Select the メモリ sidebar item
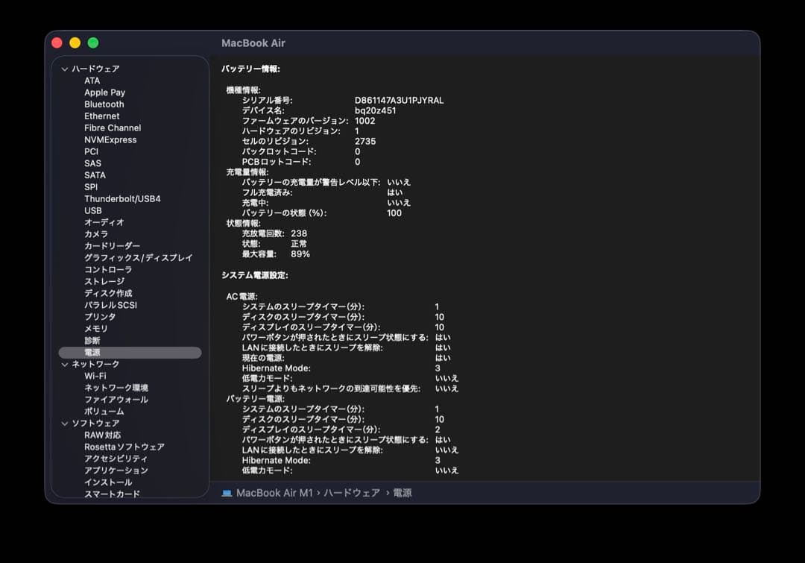805x563 pixels. pos(95,329)
